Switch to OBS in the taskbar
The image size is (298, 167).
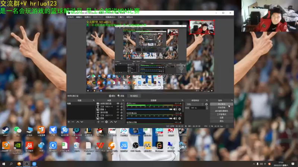click(26, 164)
